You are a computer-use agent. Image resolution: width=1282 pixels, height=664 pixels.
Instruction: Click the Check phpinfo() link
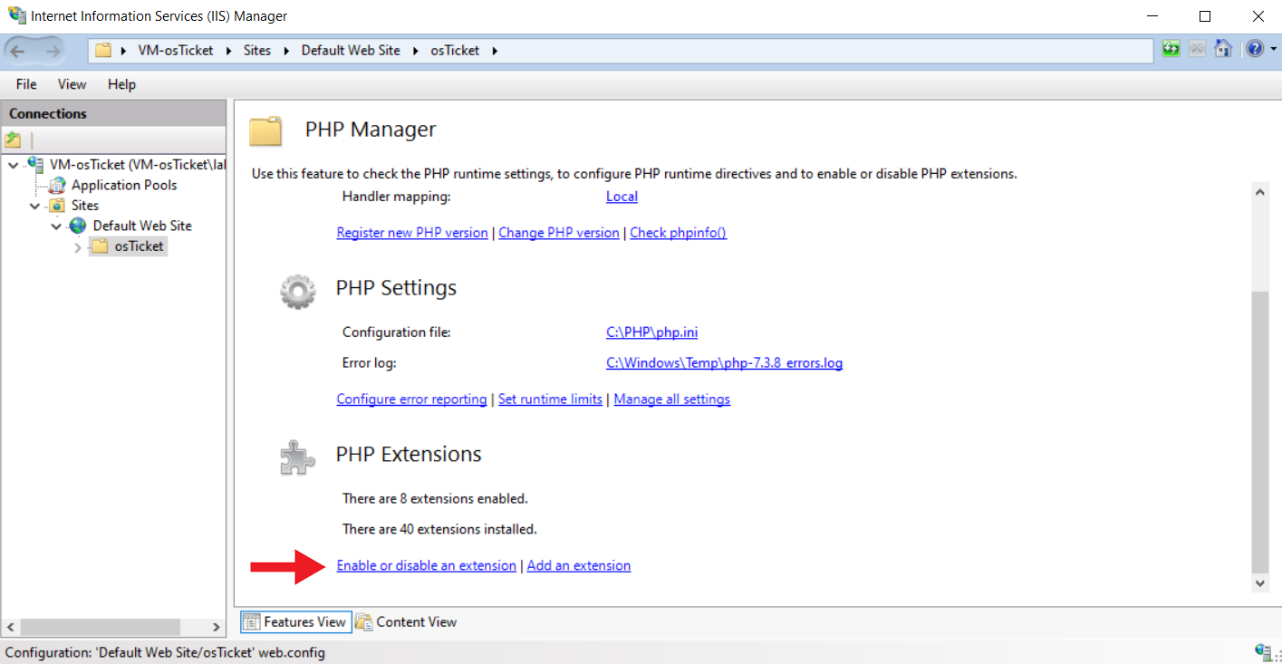pyautogui.click(x=679, y=233)
